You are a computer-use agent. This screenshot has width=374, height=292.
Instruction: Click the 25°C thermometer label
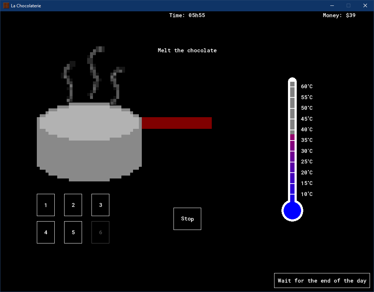[x=307, y=162]
